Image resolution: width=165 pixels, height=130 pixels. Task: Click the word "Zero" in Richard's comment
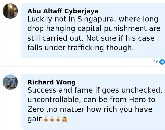click(x=36, y=110)
